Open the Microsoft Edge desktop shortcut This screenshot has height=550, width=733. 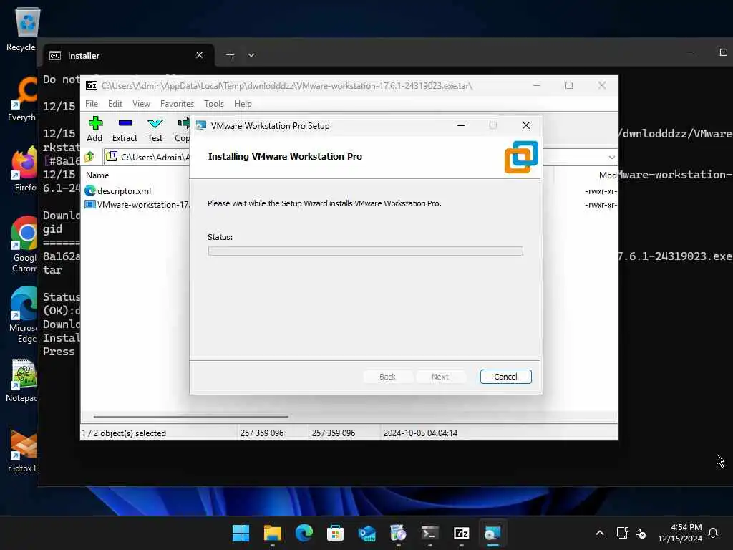coord(24,314)
